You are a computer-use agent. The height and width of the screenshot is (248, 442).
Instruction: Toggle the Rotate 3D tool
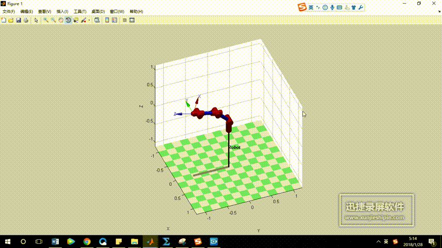pos(68,20)
